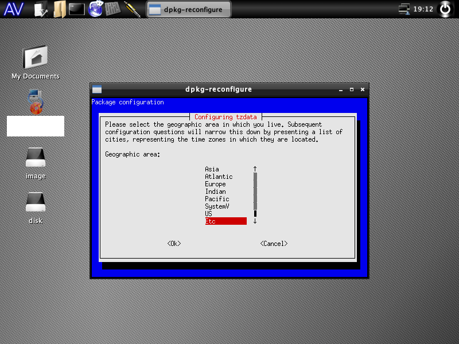Select the highlighted Etc entry
This screenshot has height=344, width=459.
click(x=225, y=221)
